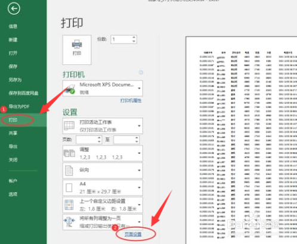Screen dimensions: 297x244
Task: Open the fit all columns scaling dropdown
Action: [103, 222]
